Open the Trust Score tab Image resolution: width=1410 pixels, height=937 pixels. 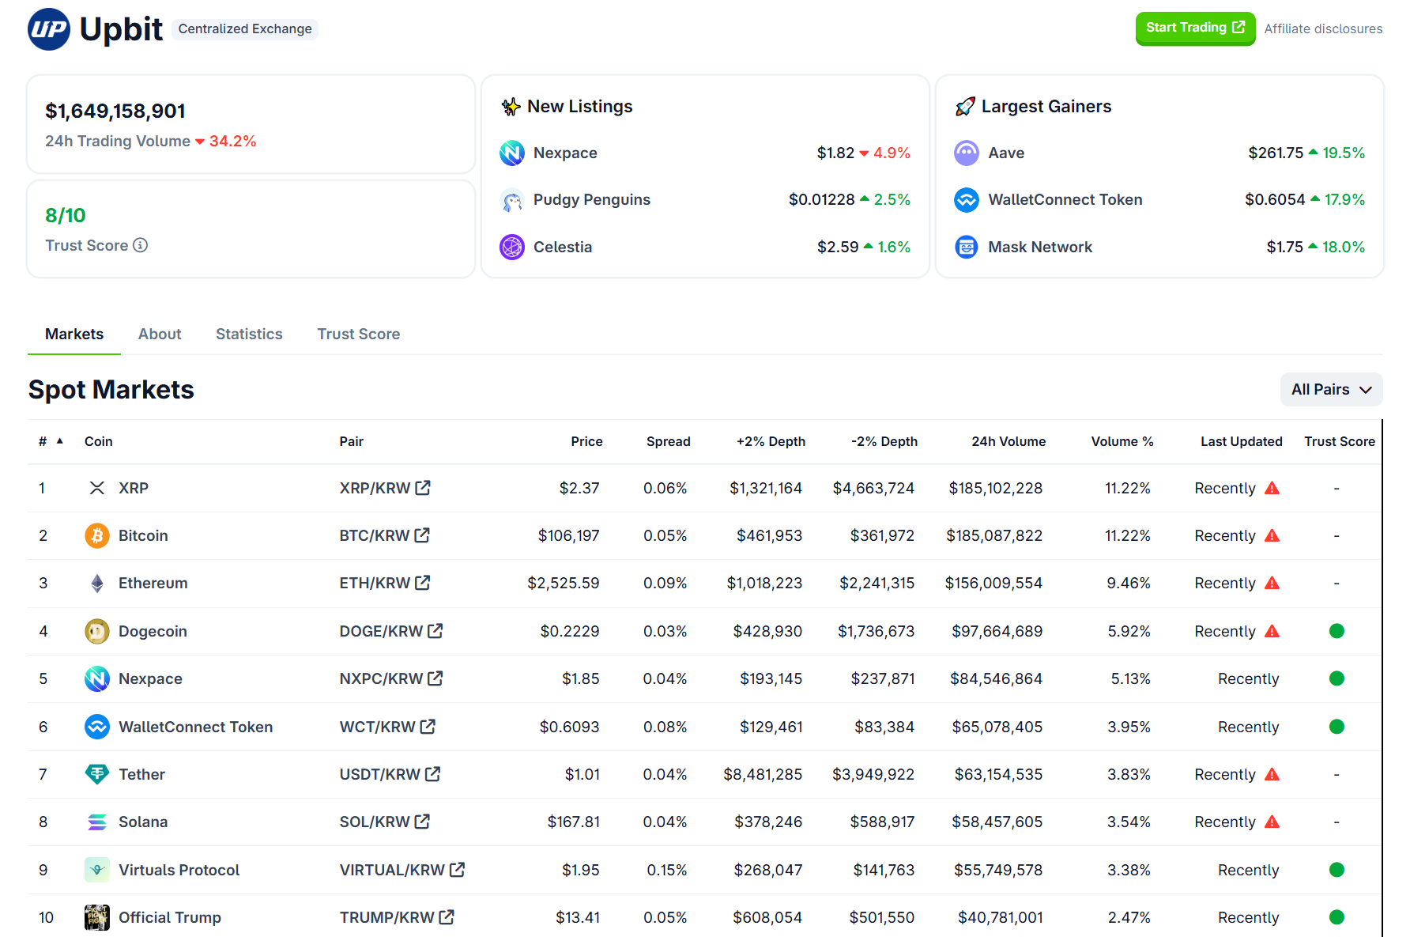click(x=359, y=334)
